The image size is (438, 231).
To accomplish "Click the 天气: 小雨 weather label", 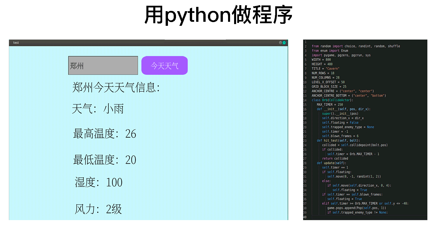I will click(x=98, y=109).
